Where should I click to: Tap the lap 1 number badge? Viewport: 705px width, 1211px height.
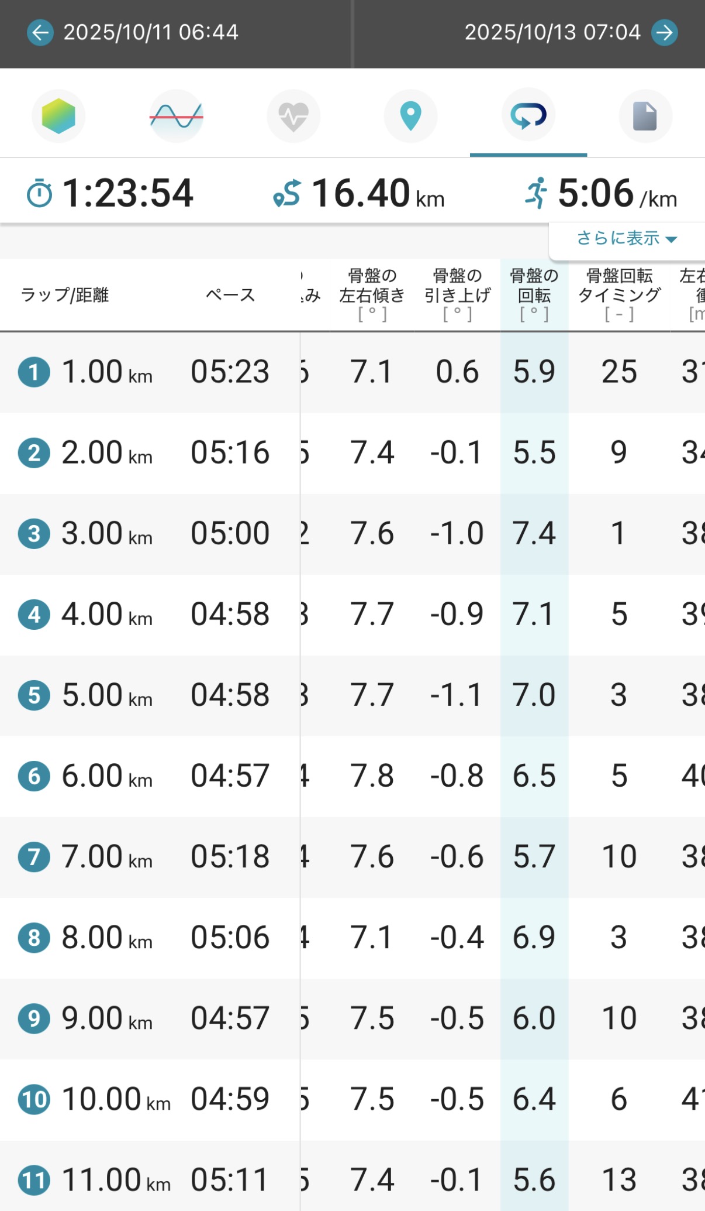[34, 372]
